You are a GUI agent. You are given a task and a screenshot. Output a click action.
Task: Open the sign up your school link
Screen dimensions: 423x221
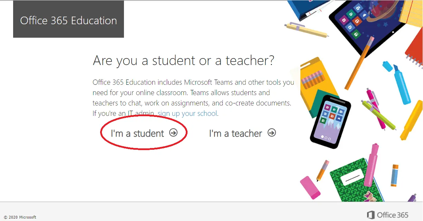point(187,113)
